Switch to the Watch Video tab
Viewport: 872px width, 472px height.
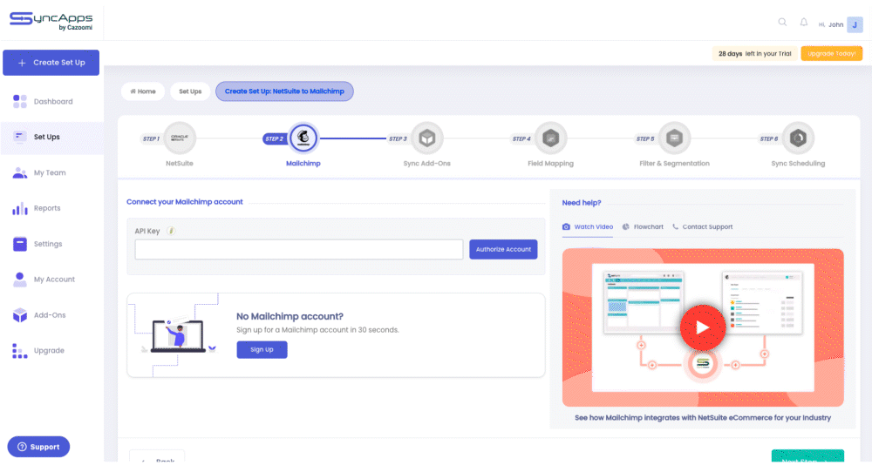[x=588, y=226]
